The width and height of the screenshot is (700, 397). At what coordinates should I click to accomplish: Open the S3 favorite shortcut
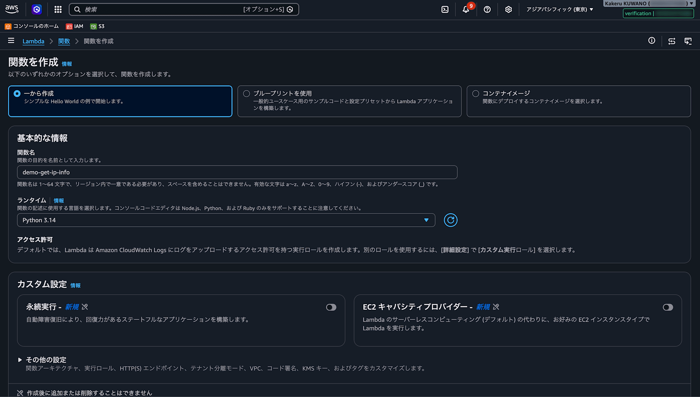coord(97,26)
